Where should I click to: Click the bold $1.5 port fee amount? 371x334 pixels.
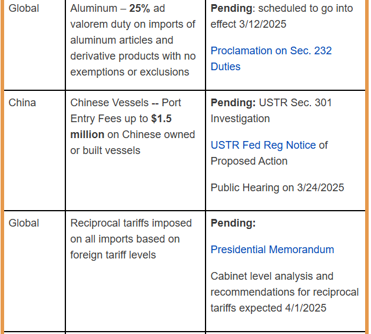point(161,119)
